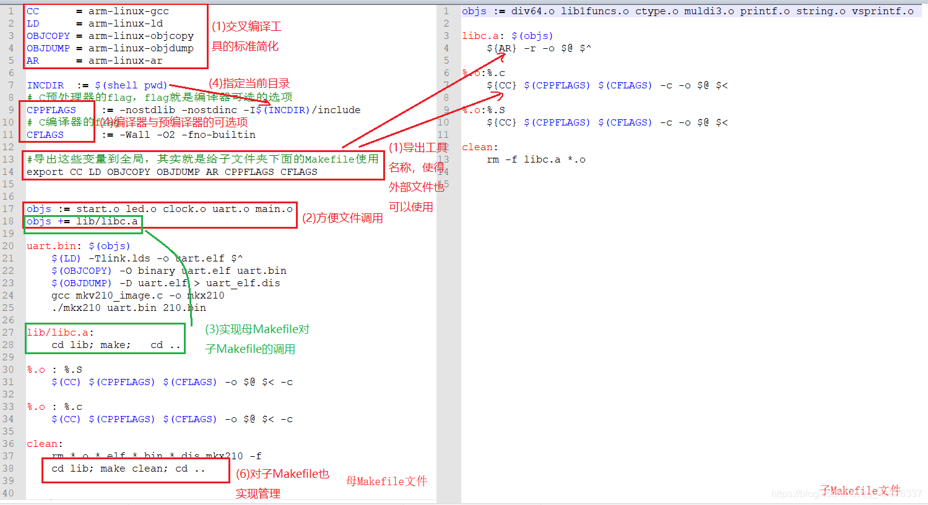
Task: Click the 'OBJDUMP = arm-linux-objdump' line
Action: tap(110, 48)
